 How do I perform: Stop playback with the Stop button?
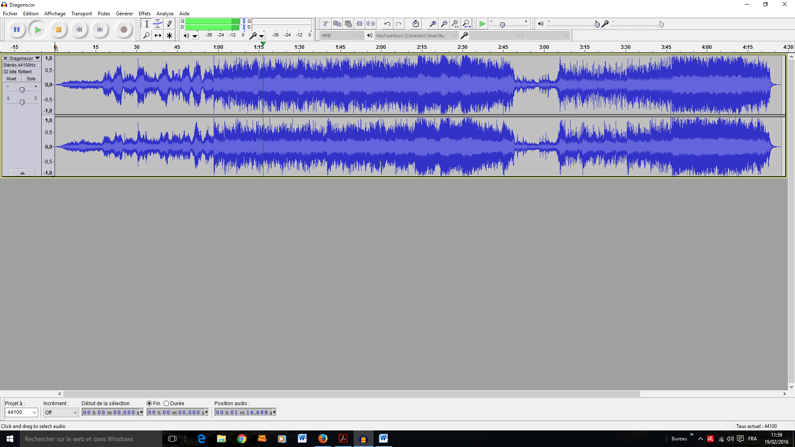click(58, 29)
